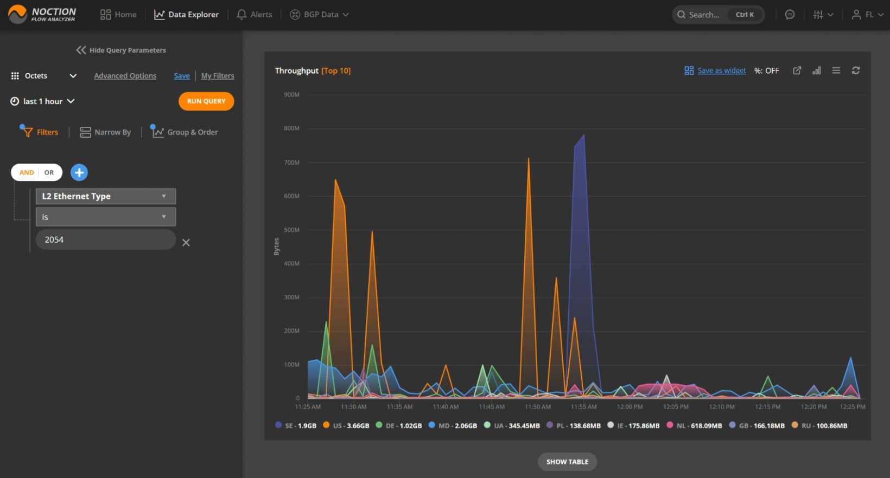890x478 pixels.
Task: Open the sliders settings icon menu
Action: 823,15
